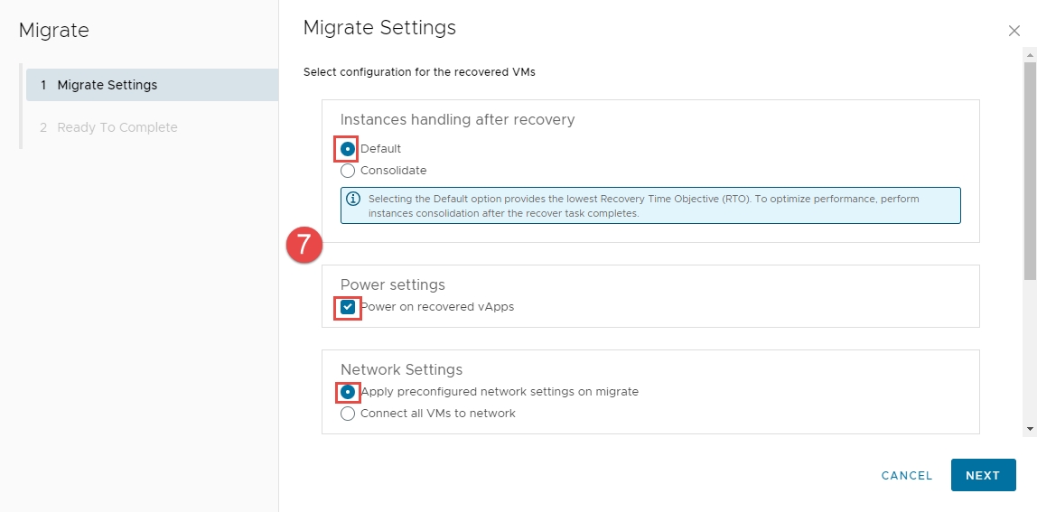Click the red number 7 step badge
This screenshot has width=1037, height=512.
click(304, 246)
